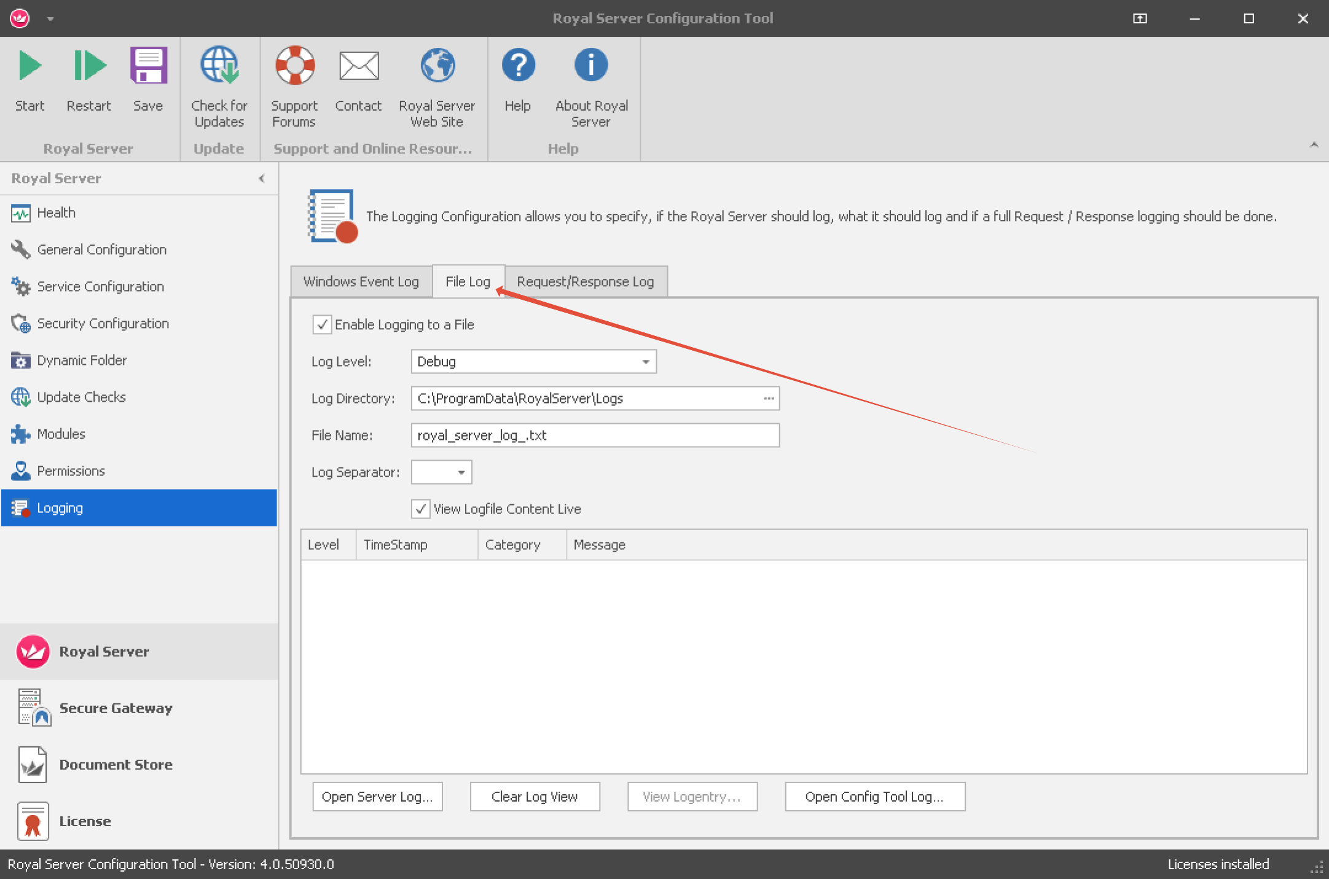Click the Restart server icon
Viewport: 1329px width, 879px height.
coord(89,66)
